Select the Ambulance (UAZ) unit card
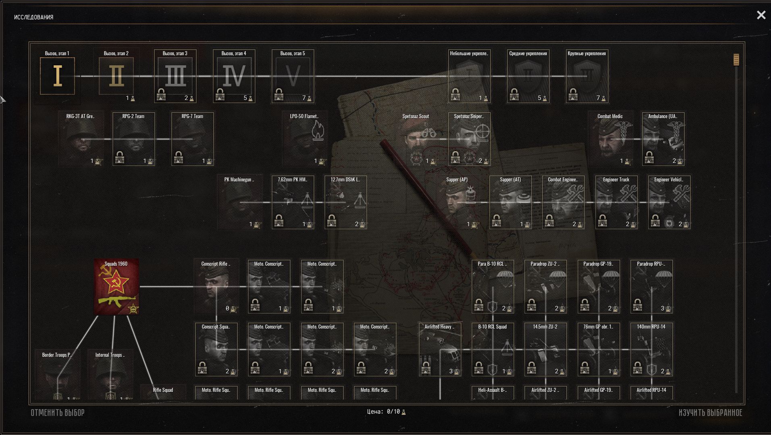 [x=663, y=139]
